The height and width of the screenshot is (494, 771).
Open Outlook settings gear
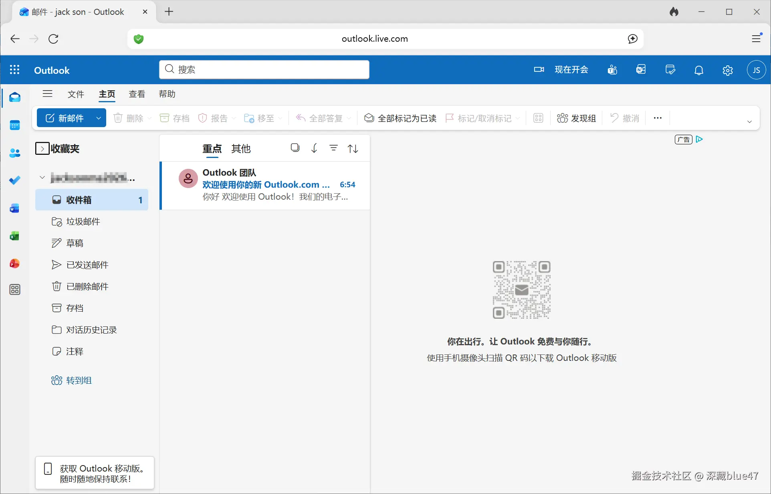pyautogui.click(x=727, y=70)
